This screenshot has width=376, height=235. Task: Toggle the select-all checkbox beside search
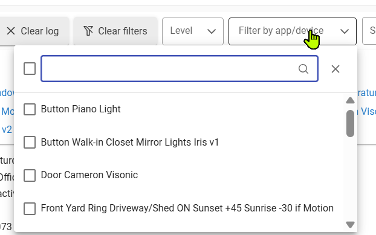(x=30, y=69)
